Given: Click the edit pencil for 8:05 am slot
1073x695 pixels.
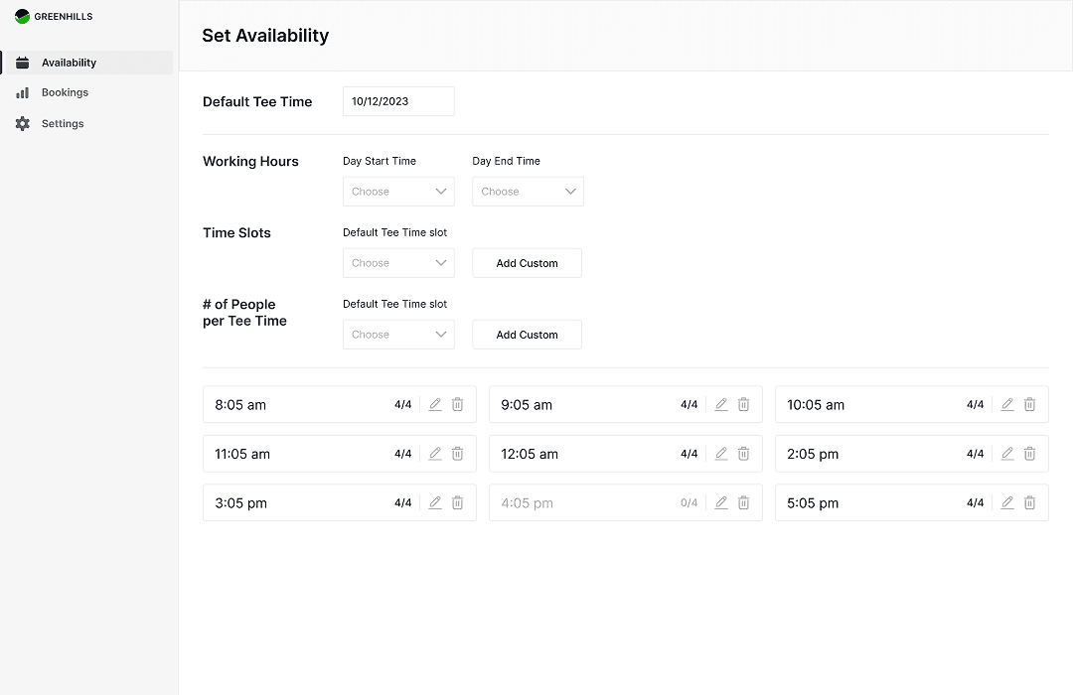Looking at the screenshot, I should click(x=435, y=404).
